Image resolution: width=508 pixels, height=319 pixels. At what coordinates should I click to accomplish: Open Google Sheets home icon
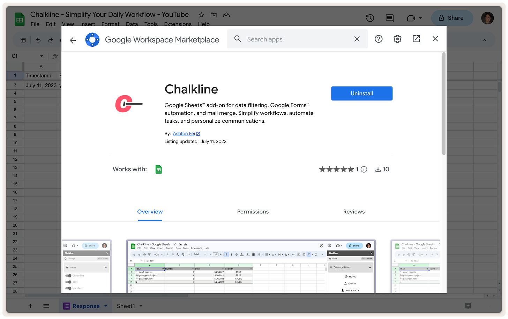point(20,19)
